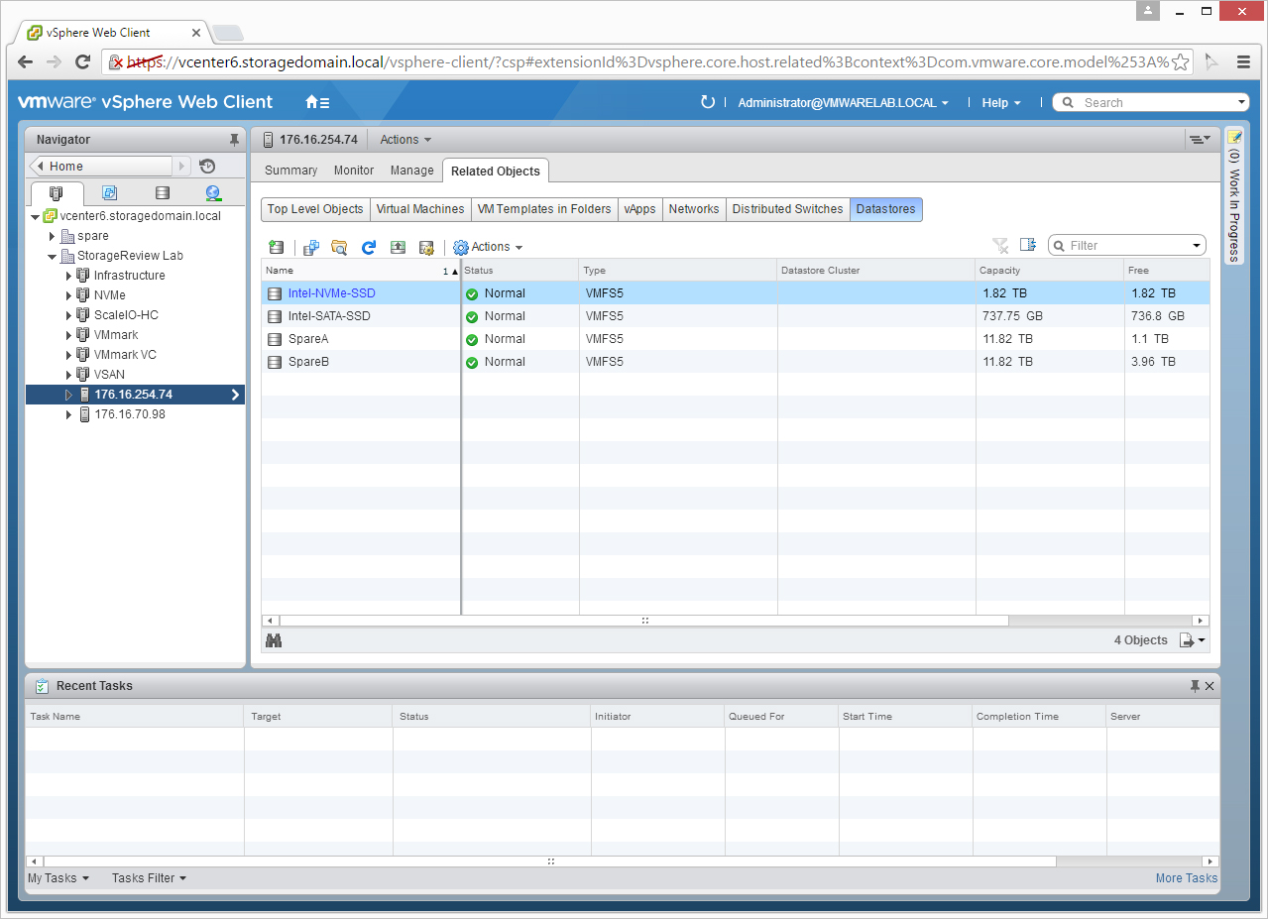
Task: Show the Distributed Switches related objects
Action: (787, 209)
